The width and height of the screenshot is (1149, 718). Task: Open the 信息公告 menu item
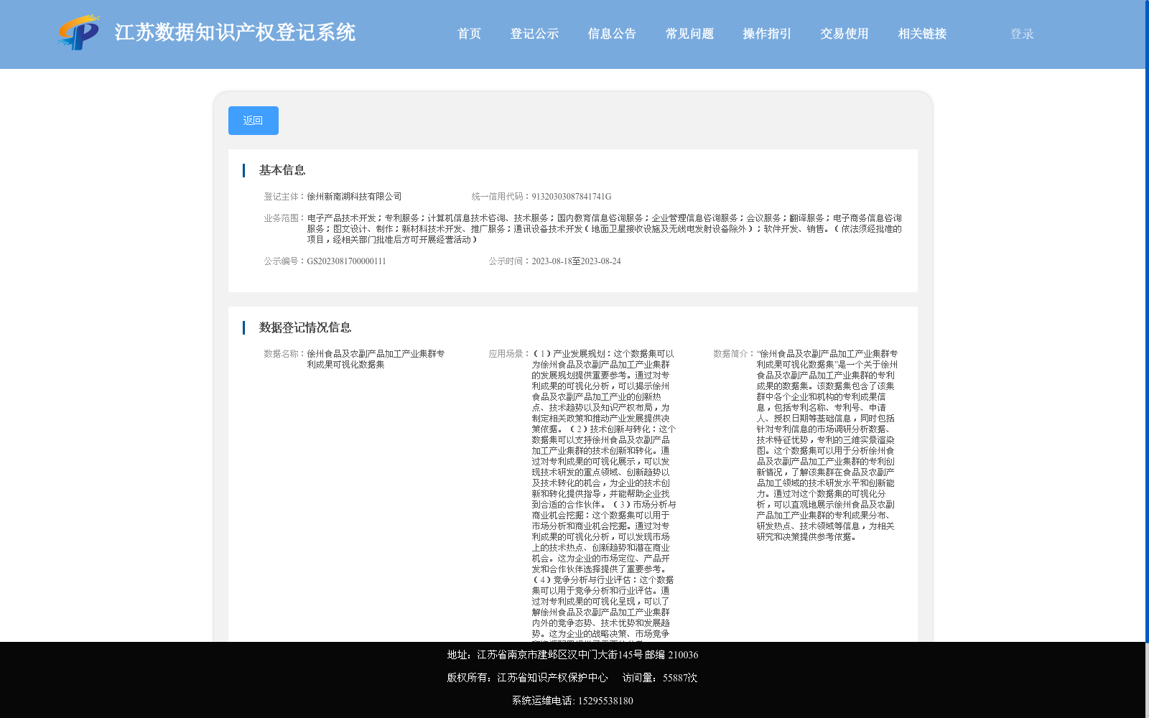[612, 34]
